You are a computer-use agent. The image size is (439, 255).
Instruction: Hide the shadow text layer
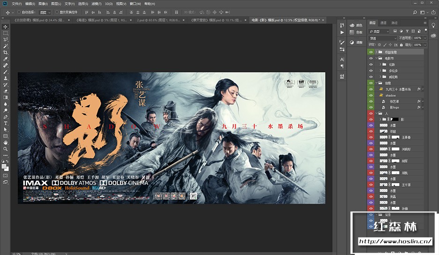371,95
